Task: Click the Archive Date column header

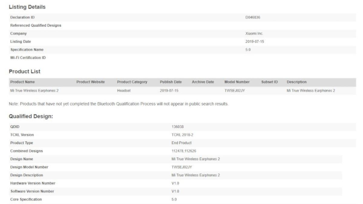Action: pyautogui.click(x=203, y=82)
